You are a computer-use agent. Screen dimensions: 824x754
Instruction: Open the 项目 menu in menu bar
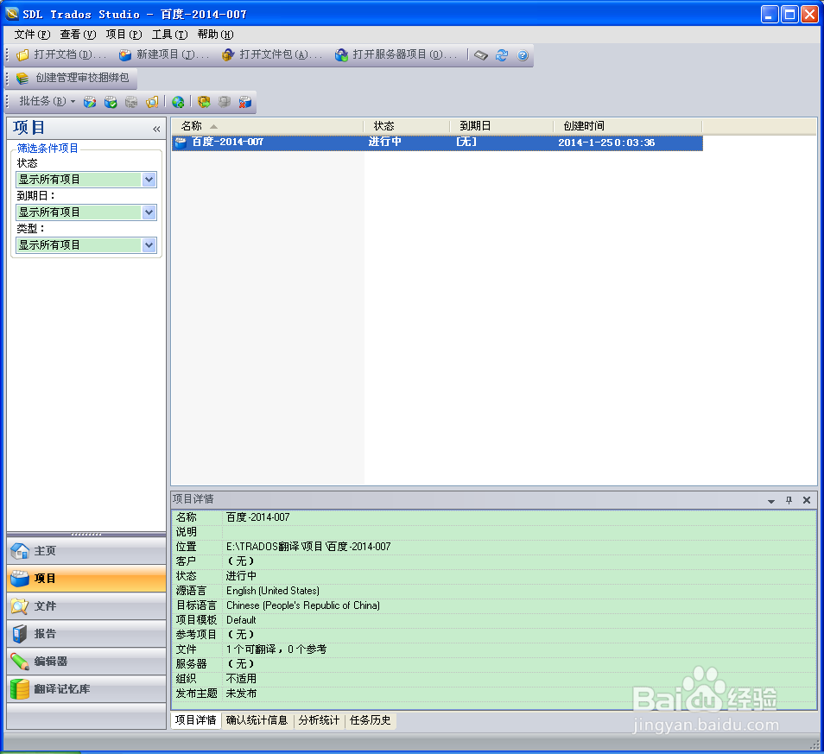[124, 35]
